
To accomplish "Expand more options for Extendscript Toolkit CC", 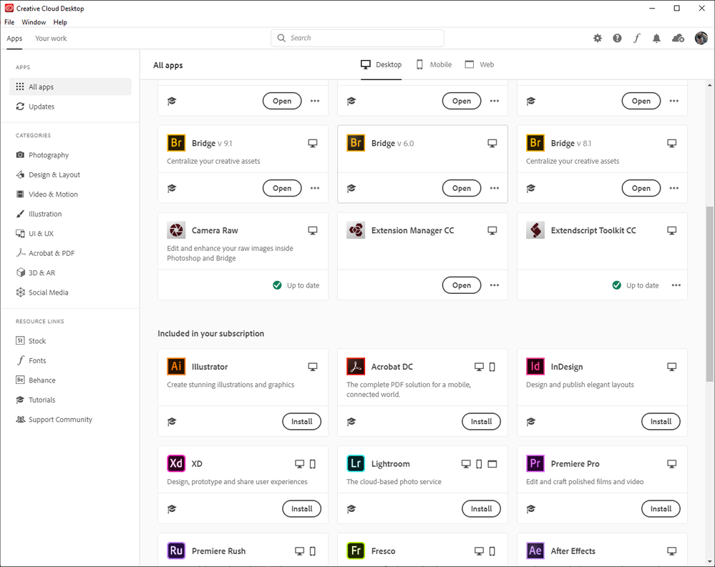I will (x=676, y=285).
